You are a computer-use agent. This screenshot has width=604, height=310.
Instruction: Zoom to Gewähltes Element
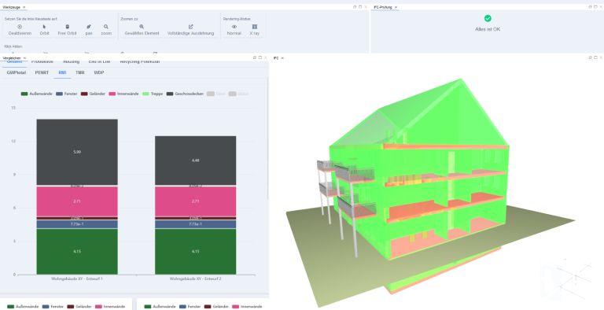coord(142,30)
